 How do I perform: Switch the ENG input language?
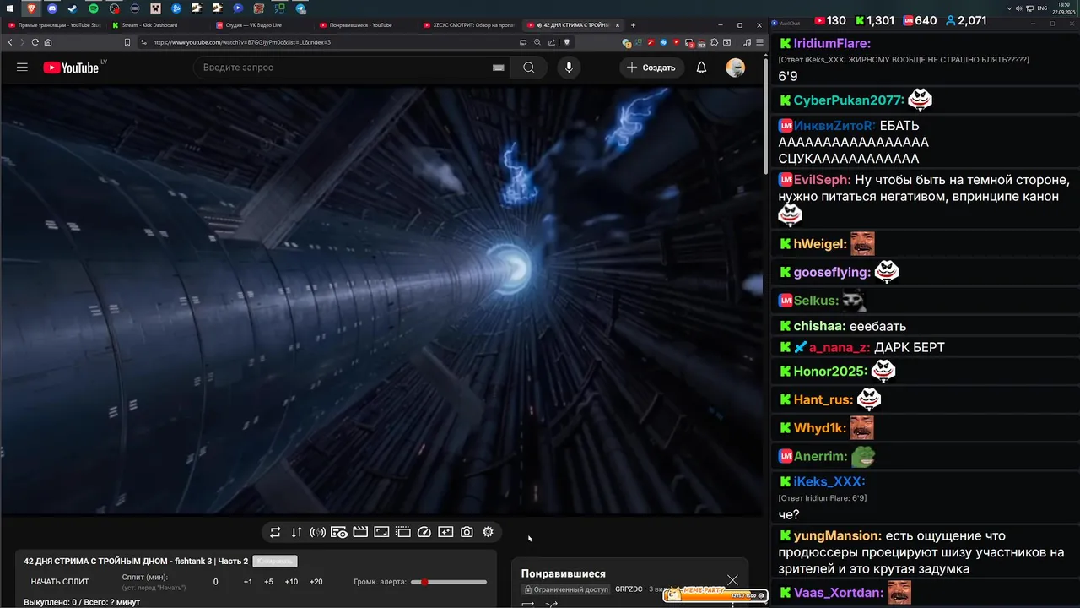tap(1042, 8)
